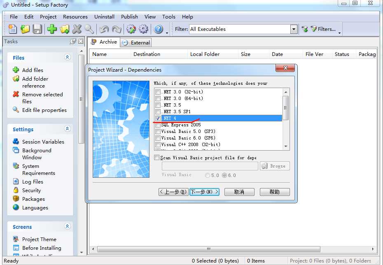Click 取消 cancel button
The width and height of the screenshot is (383, 265).
click(x=239, y=192)
